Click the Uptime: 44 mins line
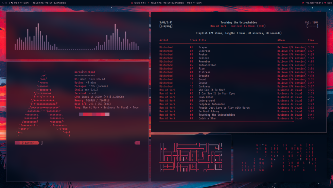333x188 pixels. (x=85, y=83)
